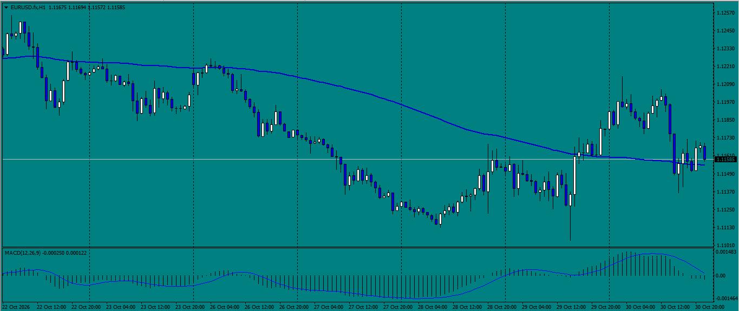
Task: Click the 23 Oct 04:00 time label
Action: pyautogui.click(x=121, y=307)
